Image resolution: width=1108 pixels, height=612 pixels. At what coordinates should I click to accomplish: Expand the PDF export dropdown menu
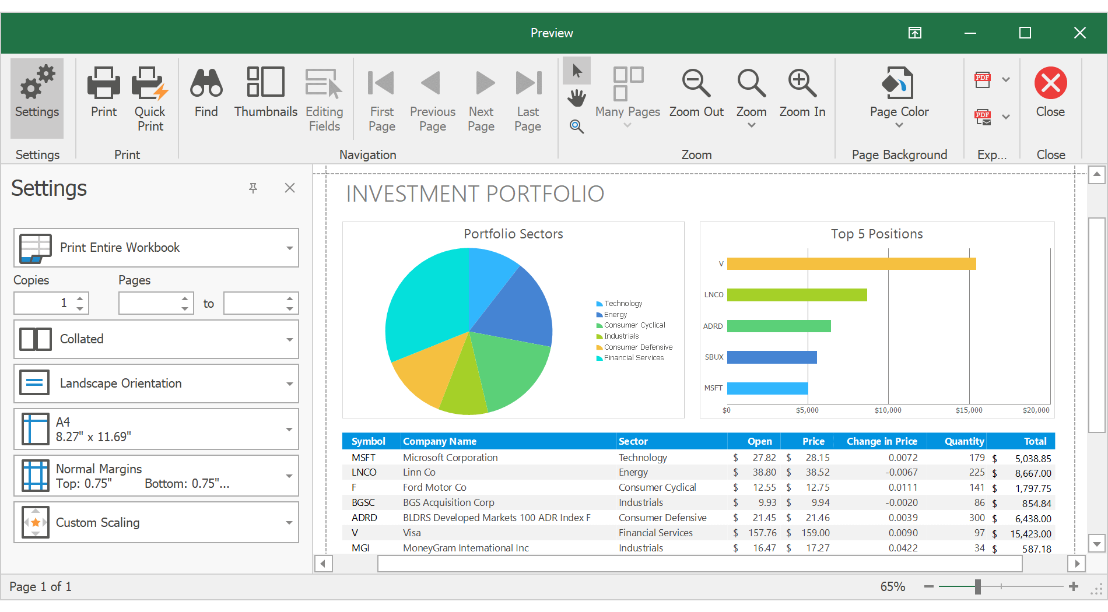1005,79
